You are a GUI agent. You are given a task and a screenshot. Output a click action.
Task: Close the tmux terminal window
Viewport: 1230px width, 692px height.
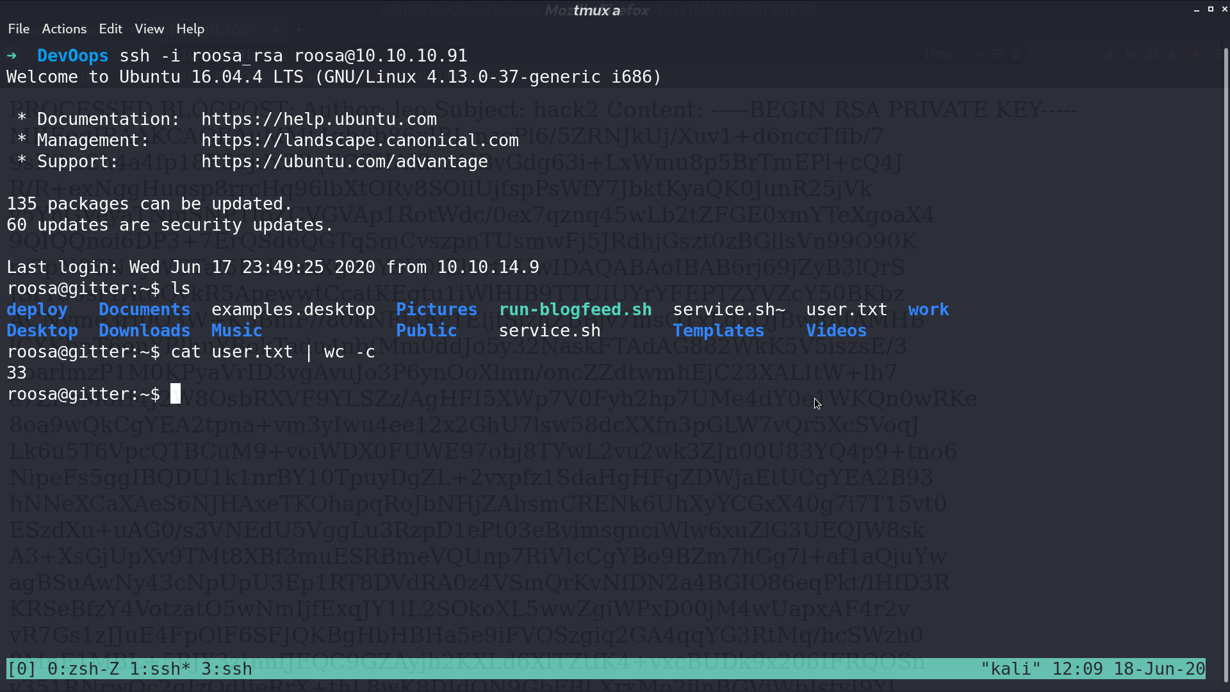click(x=1224, y=9)
